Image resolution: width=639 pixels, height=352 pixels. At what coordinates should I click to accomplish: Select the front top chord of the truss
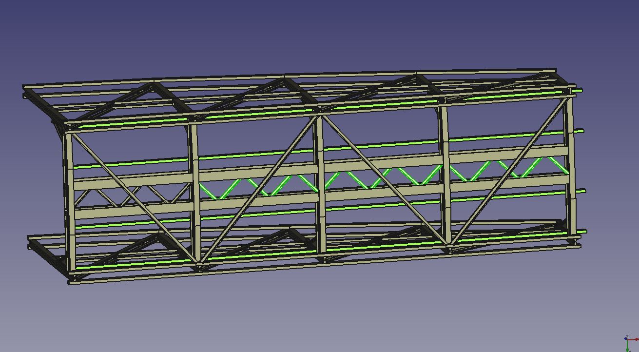253,115
